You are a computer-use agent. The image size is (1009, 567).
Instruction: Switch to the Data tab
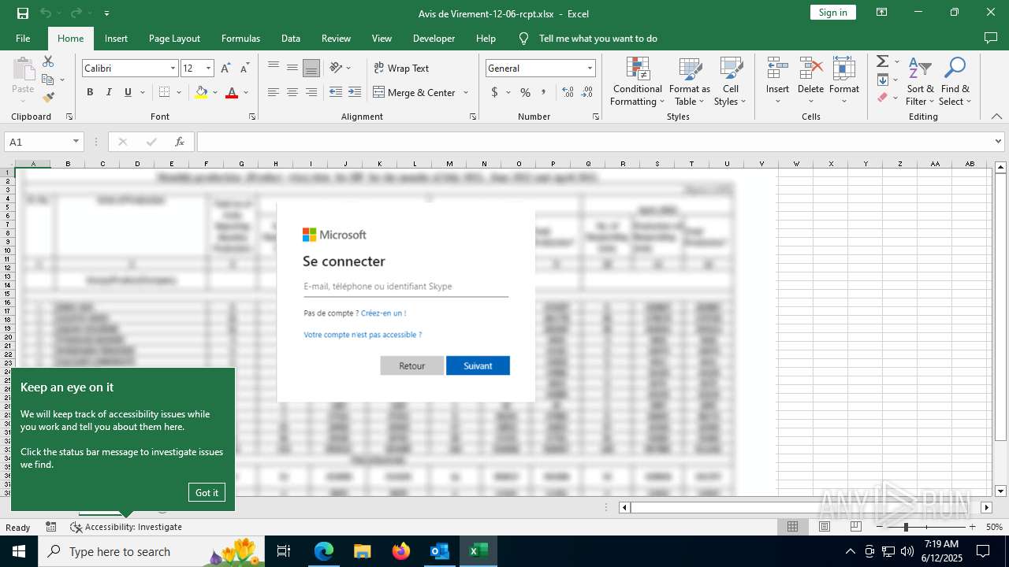click(x=291, y=39)
